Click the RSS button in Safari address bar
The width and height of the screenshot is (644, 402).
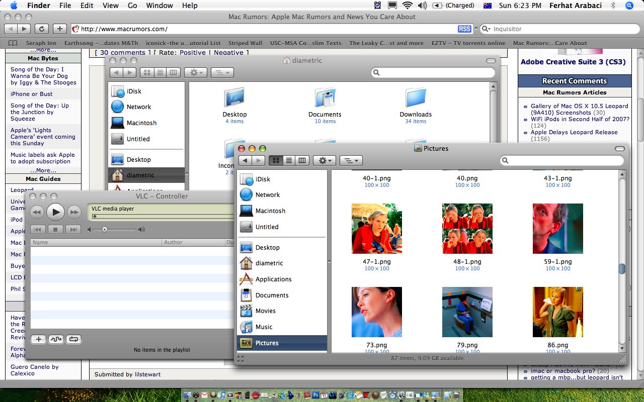[464, 29]
